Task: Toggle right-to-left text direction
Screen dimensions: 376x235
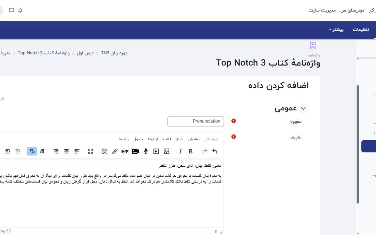Action: tap(32, 151)
